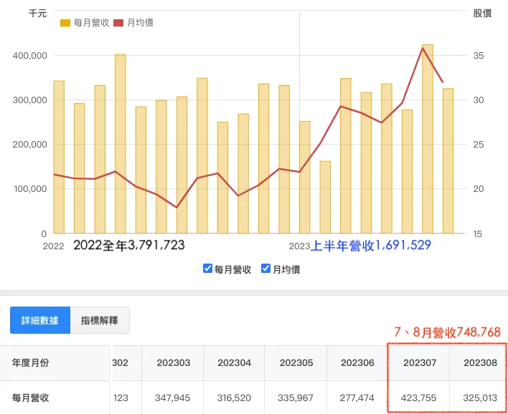The width and height of the screenshot is (508, 414).
Task: Click the 202306 column header
Action: [x=357, y=363]
